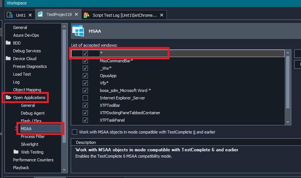Select General under Open Applications
This screenshot has width=301, height=178.
(28, 105)
